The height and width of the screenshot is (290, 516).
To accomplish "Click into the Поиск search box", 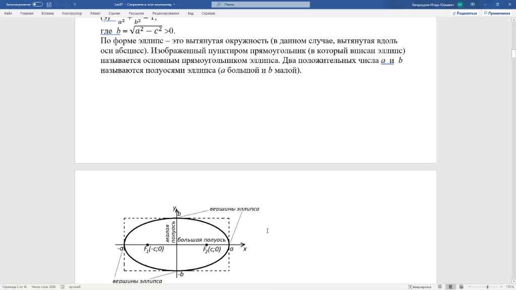I will pos(261,5).
